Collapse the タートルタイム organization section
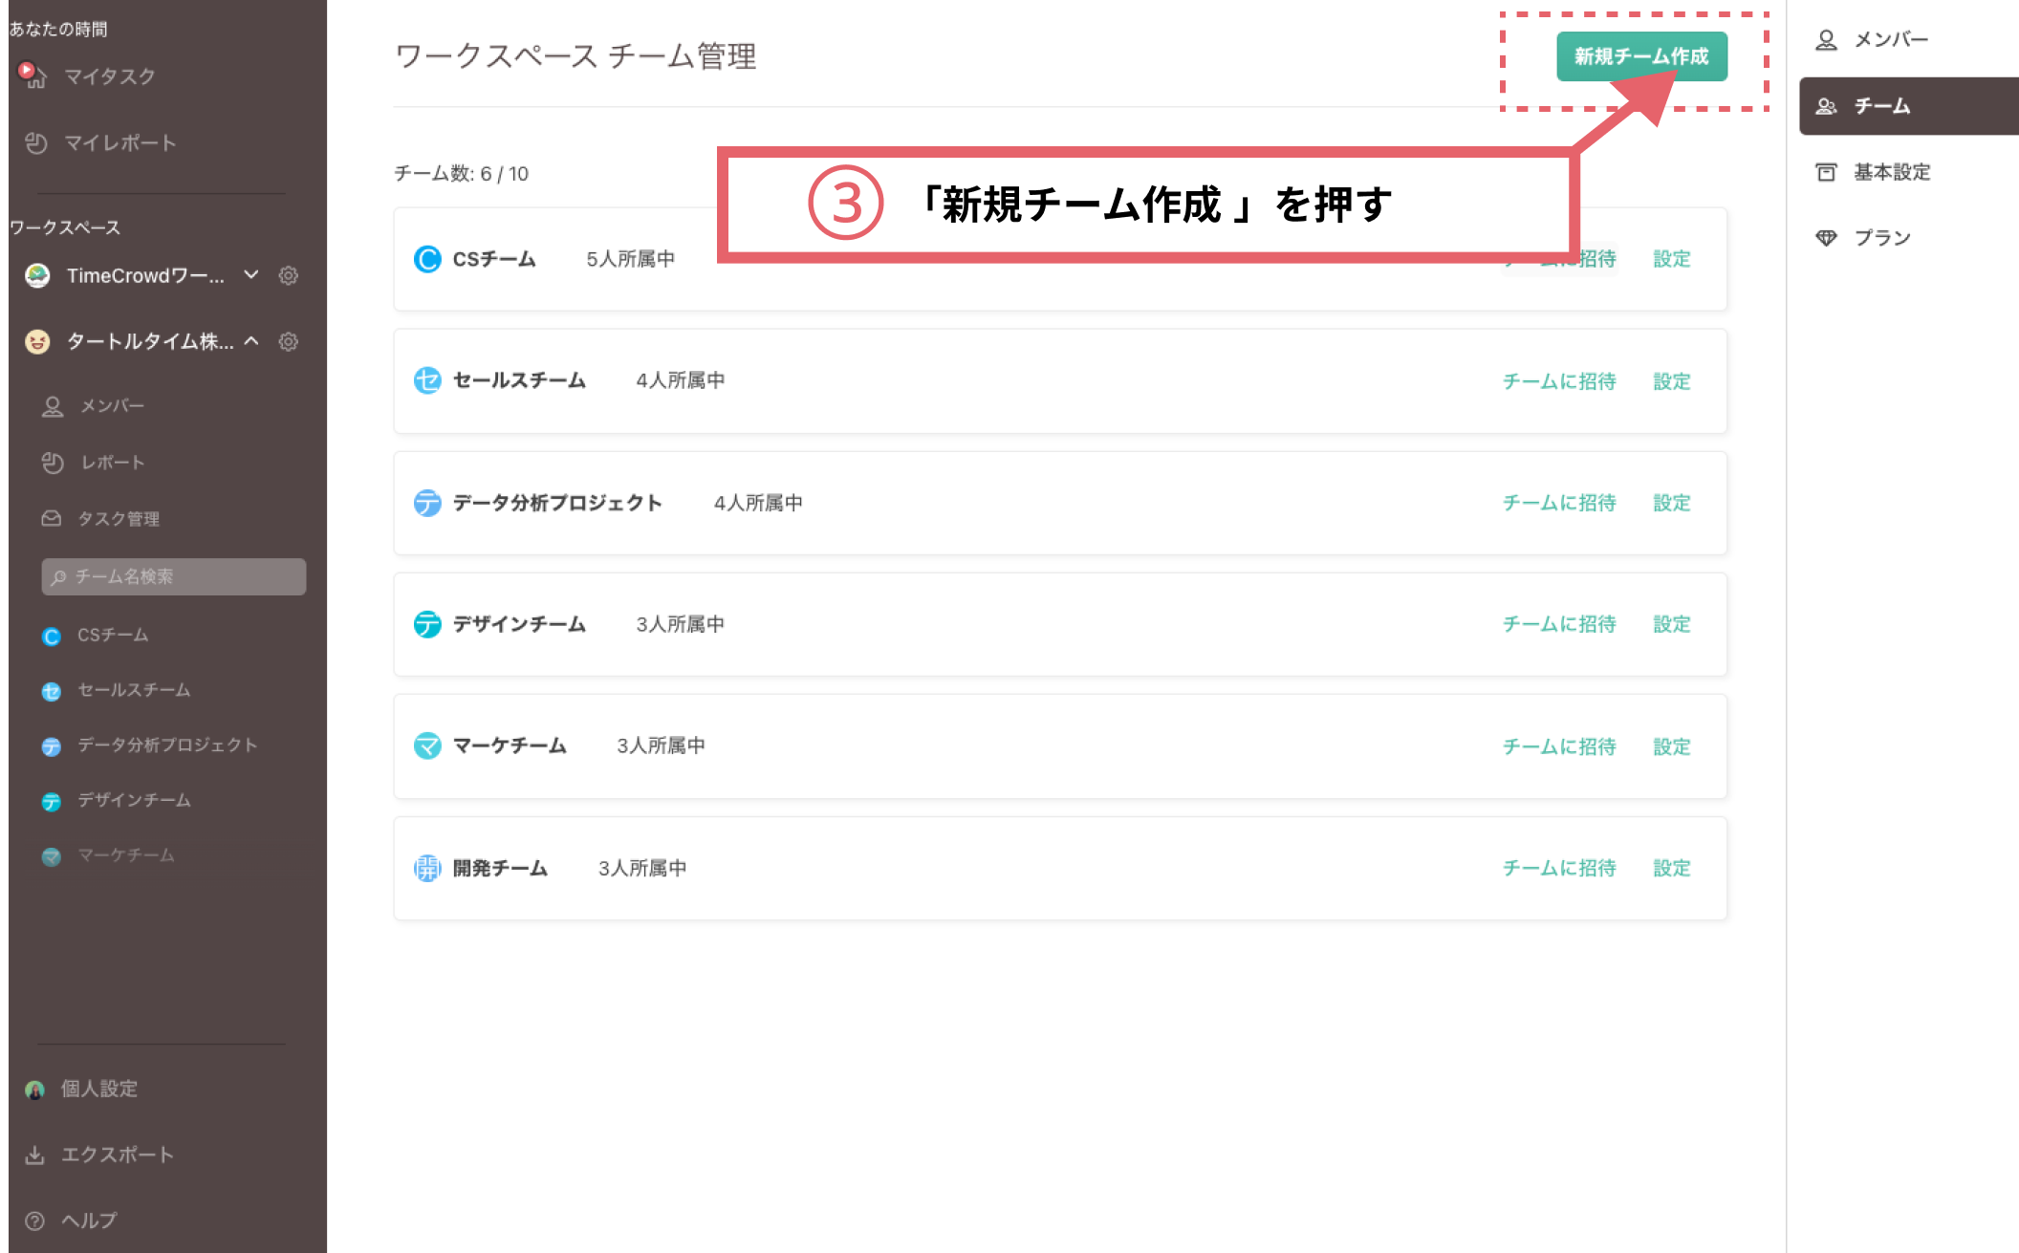 (252, 341)
